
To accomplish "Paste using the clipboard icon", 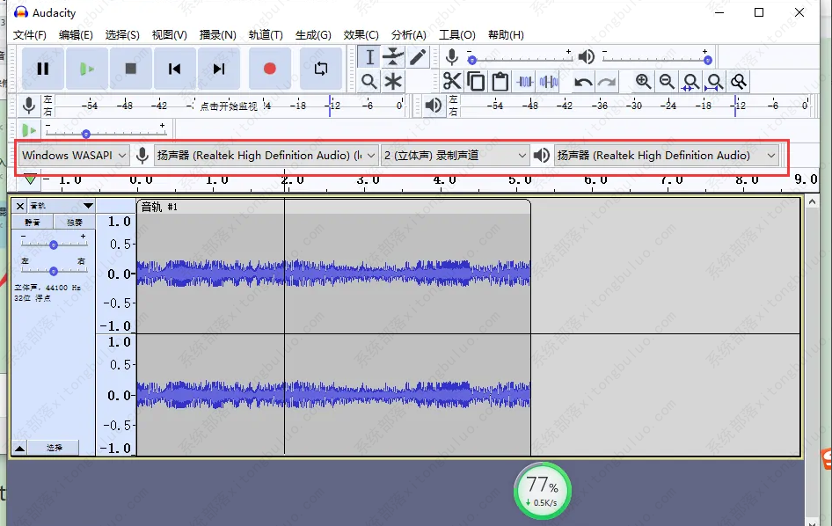I will coord(500,82).
